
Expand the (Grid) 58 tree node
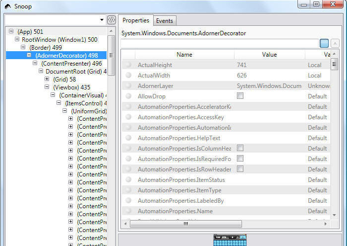(47, 79)
